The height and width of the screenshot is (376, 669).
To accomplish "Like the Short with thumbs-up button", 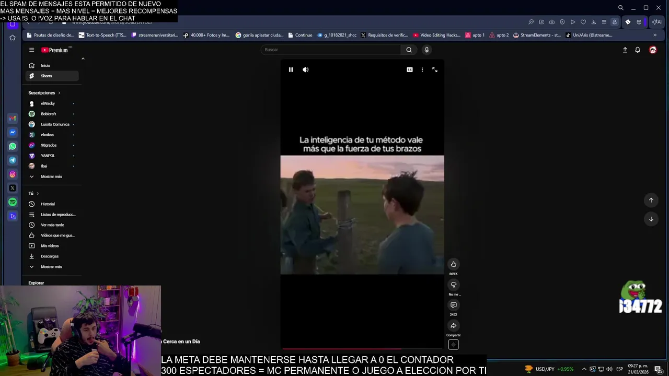I will click(x=454, y=264).
